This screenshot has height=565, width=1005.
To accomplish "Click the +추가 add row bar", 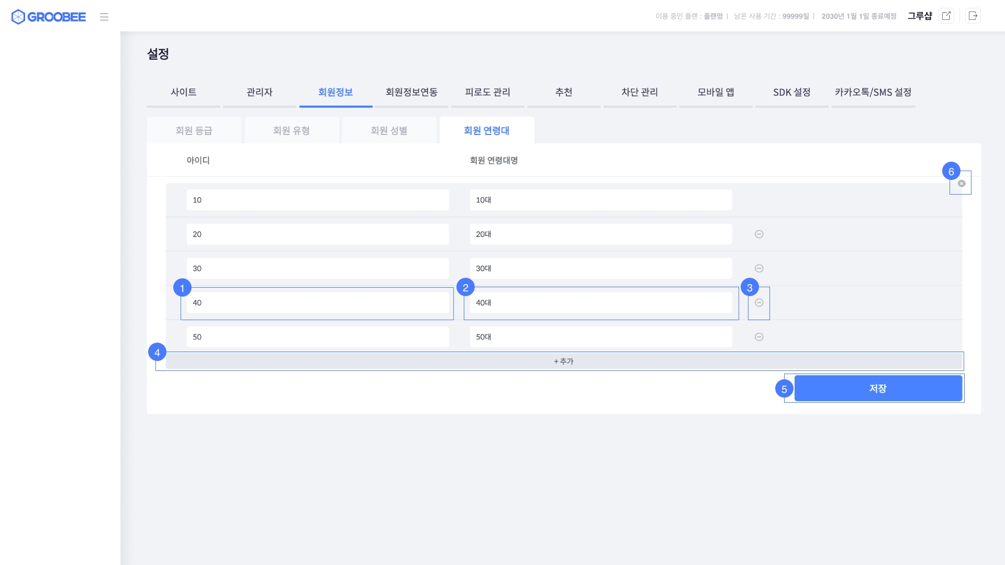I will point(564,361).
